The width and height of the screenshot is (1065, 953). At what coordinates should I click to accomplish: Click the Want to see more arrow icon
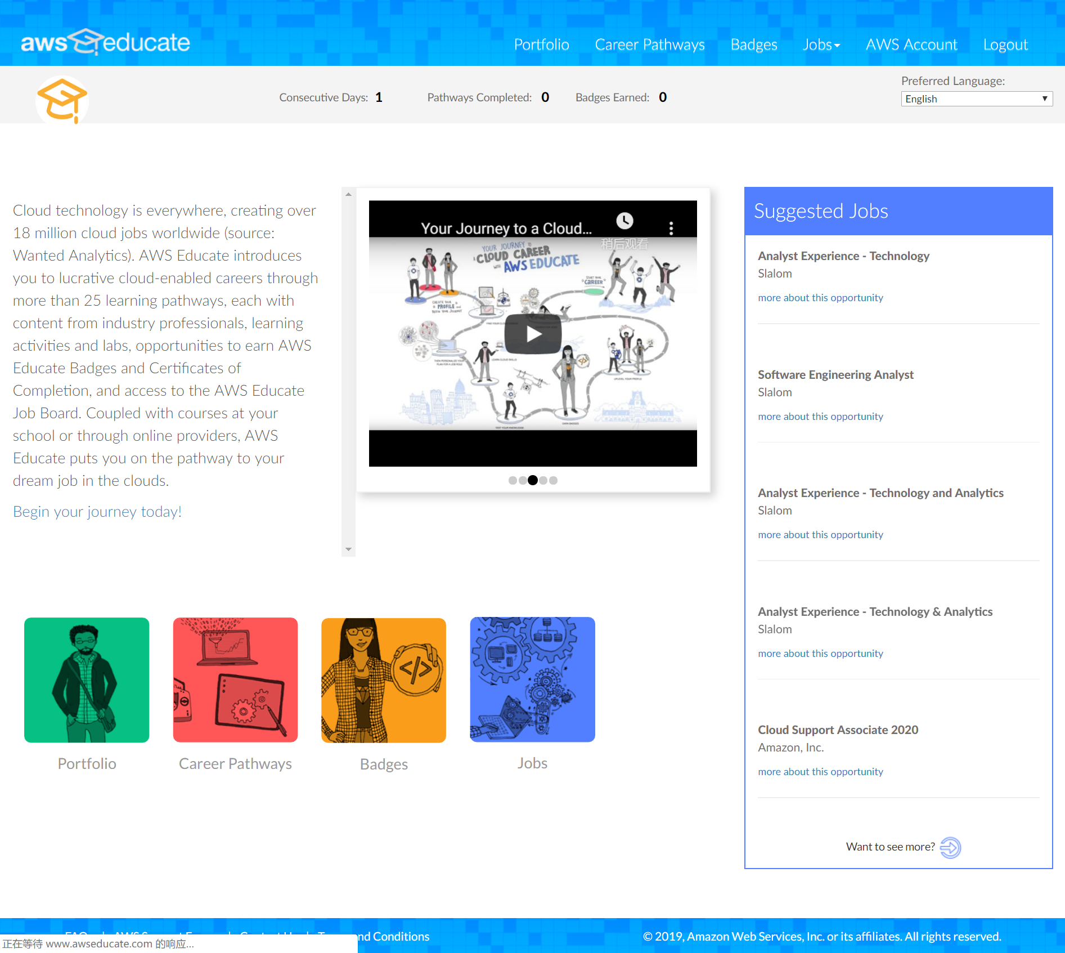(x=950, y=847)
